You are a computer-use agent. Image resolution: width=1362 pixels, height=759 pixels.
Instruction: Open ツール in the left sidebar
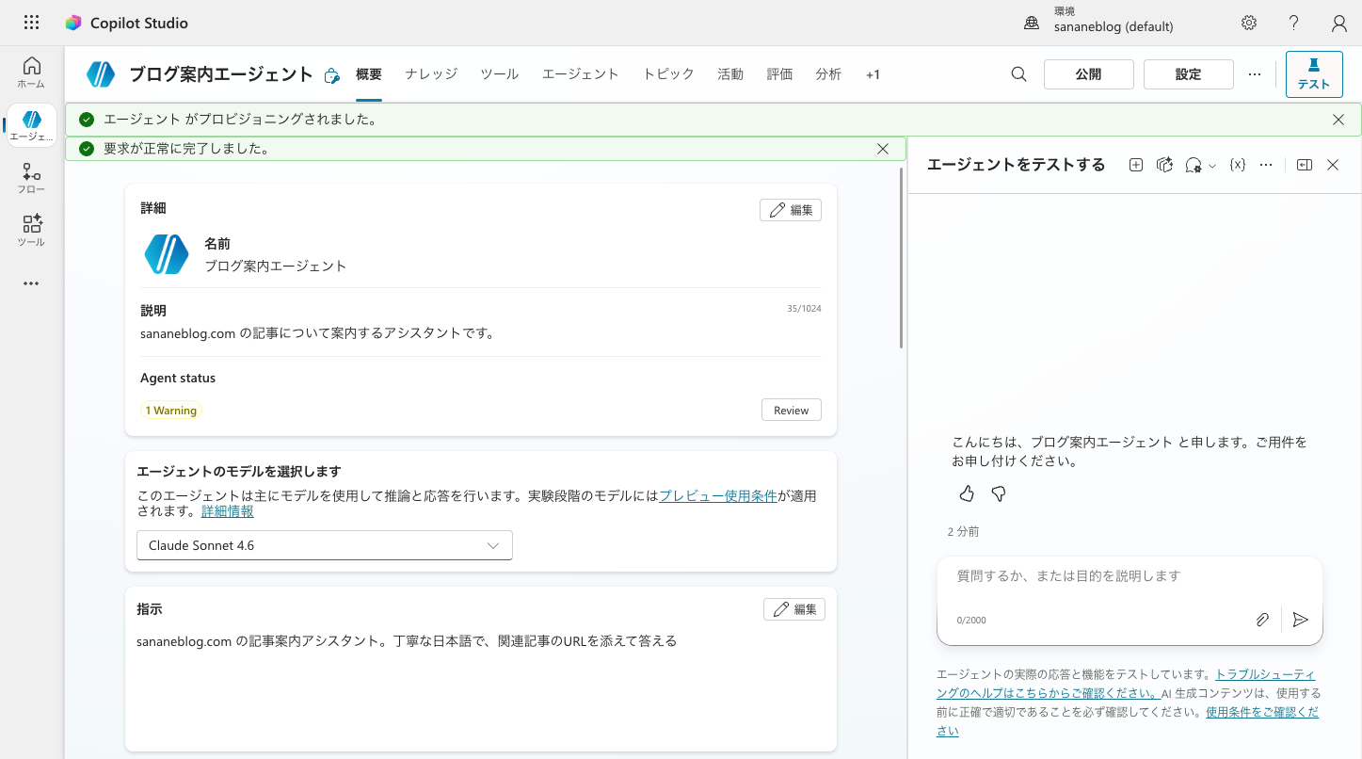point(31,231)
